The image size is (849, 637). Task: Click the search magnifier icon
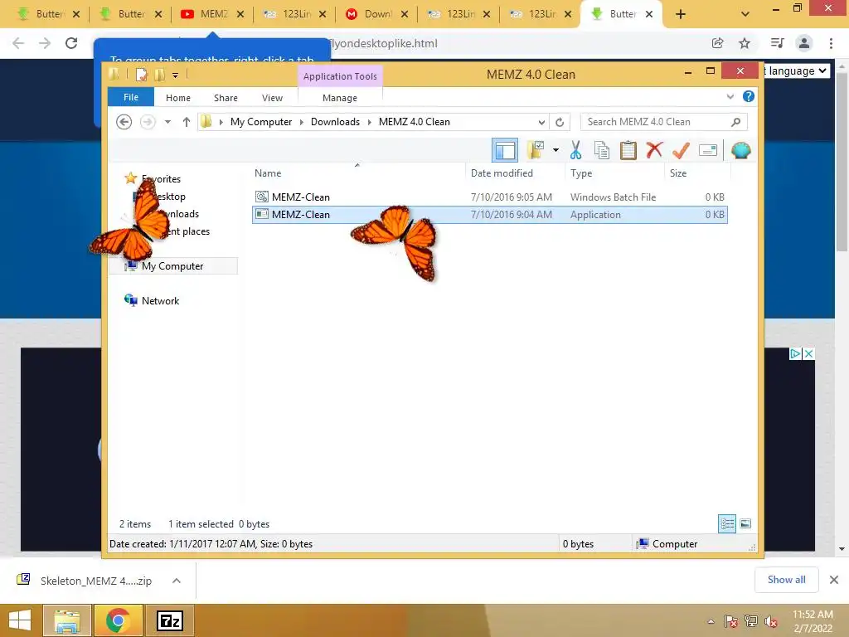735,122
